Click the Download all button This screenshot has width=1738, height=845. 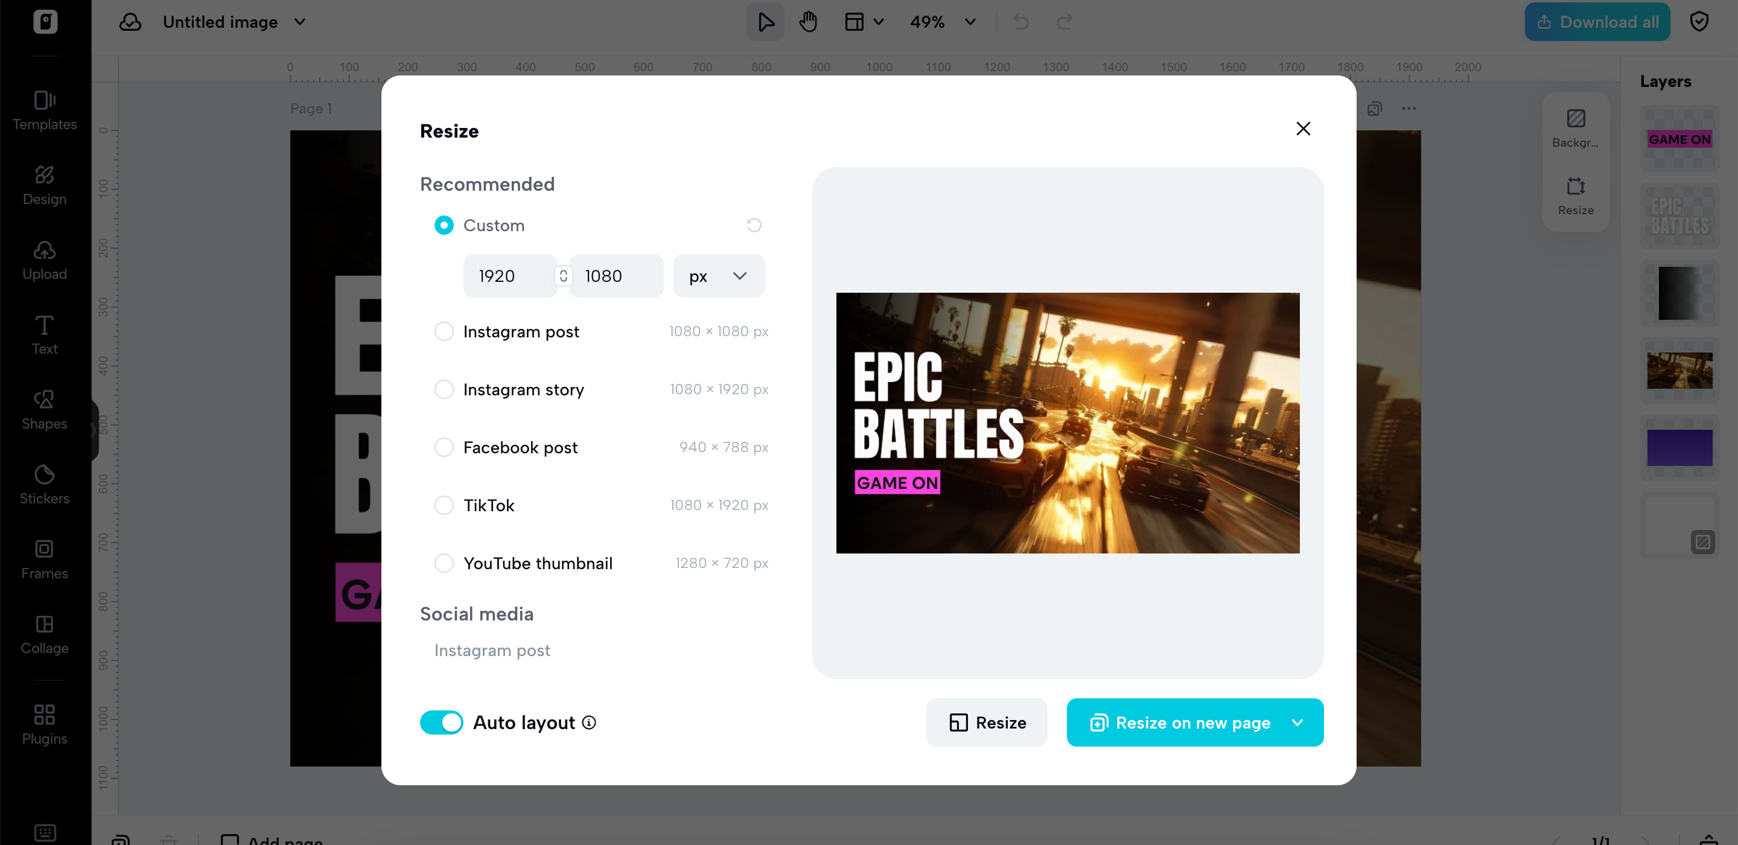(x=1597, y=22)
